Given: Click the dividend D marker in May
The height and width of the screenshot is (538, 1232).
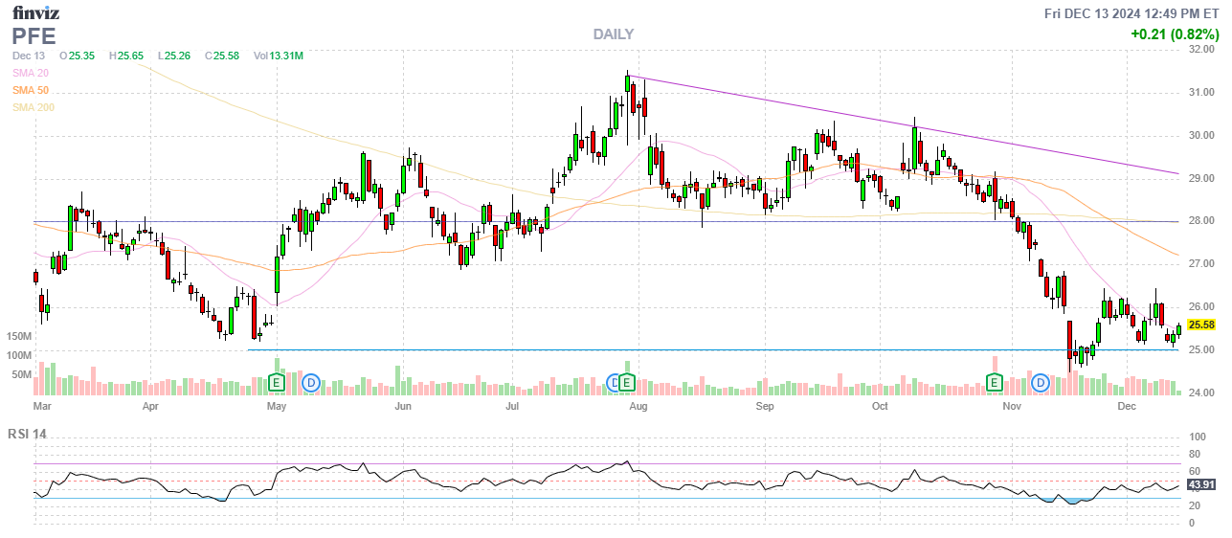Looking at the screenshot, I should point(310,383).
